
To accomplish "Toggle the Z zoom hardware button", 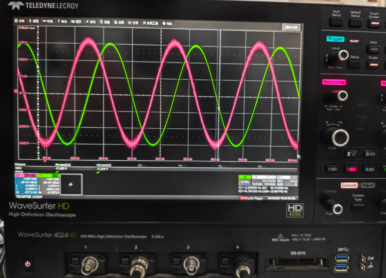I will tap(351, 154).
